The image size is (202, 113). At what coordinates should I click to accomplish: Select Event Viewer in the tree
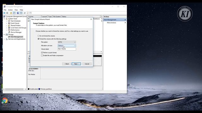15,23
